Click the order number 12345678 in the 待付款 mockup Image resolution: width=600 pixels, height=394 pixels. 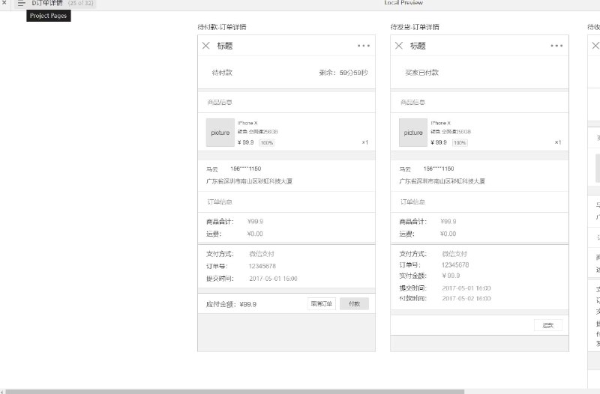(x=262, y=266)
